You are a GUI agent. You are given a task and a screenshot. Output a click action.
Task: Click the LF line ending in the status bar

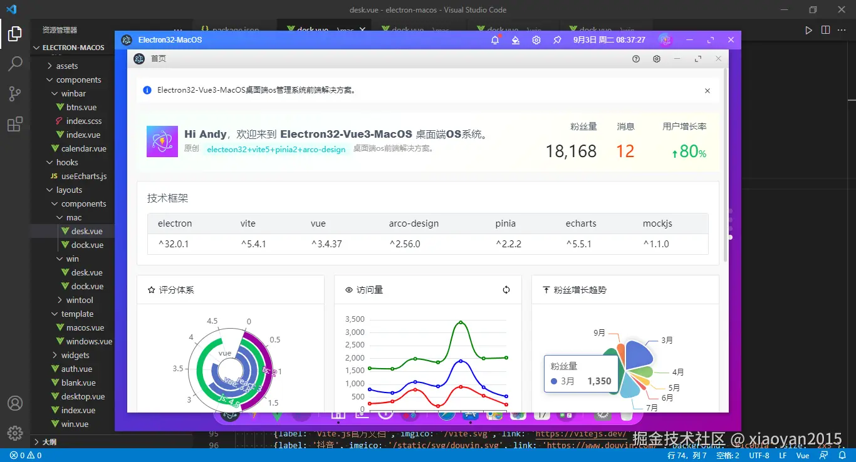(x=783, y=455)
